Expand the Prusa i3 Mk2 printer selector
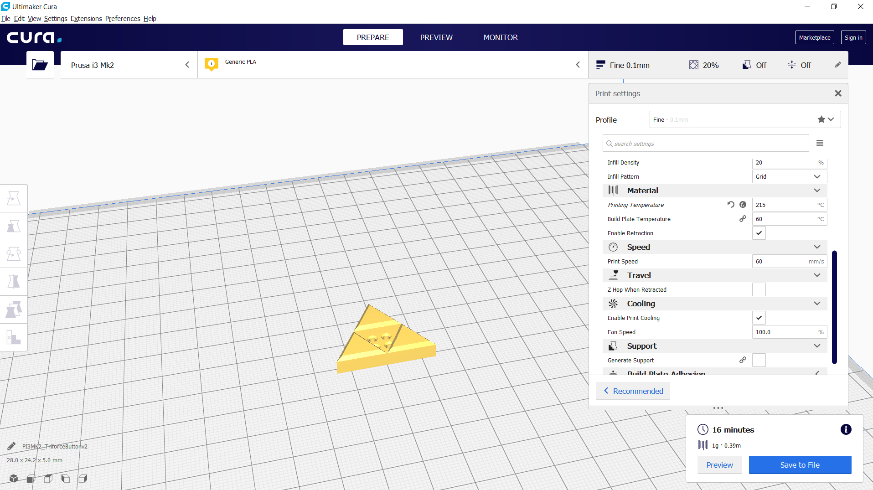Image resolution: width=873 pixels, height=490 pixels. (x=129, y=65)
